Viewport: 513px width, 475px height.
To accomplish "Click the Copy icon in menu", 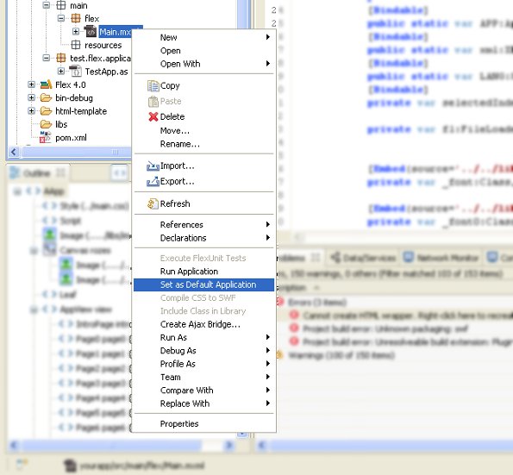I will (x=153, y=85).
